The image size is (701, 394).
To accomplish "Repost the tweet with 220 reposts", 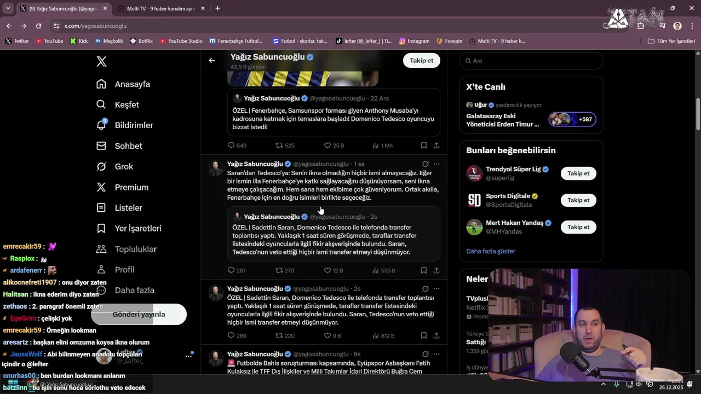I will point(285,335).
